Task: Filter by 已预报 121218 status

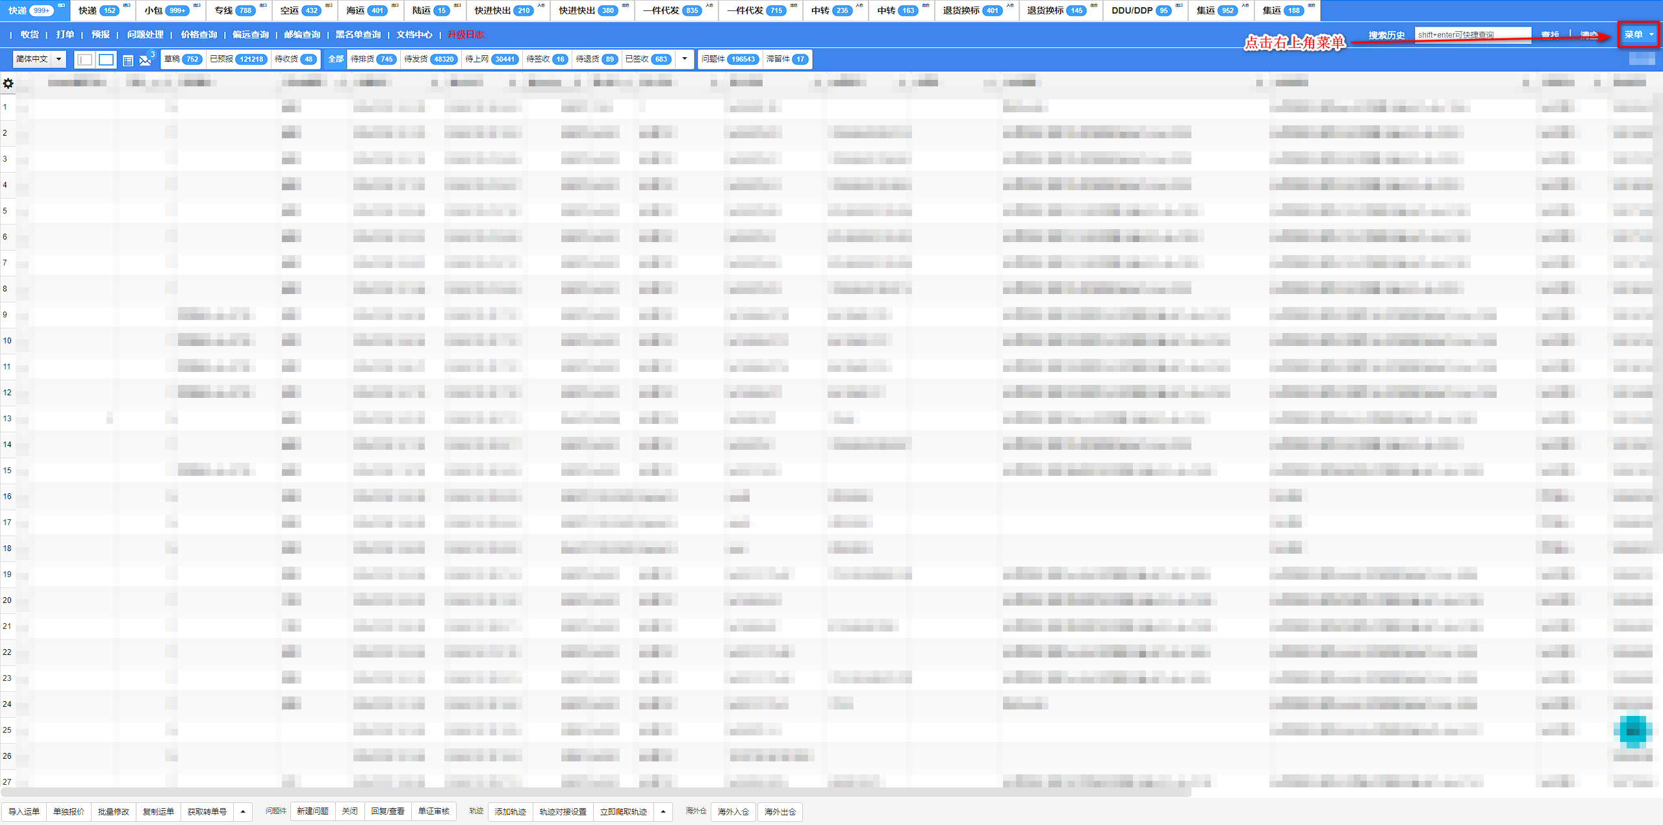Action: 238,59
